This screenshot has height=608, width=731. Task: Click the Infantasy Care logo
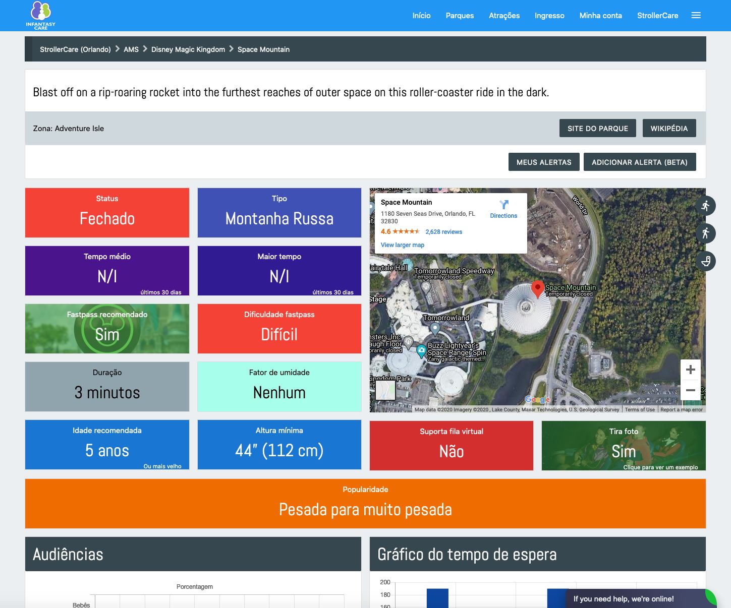click(41, 15)
